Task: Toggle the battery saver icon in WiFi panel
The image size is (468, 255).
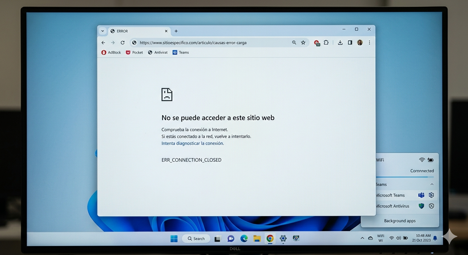Action: click(x=430, y=160)
